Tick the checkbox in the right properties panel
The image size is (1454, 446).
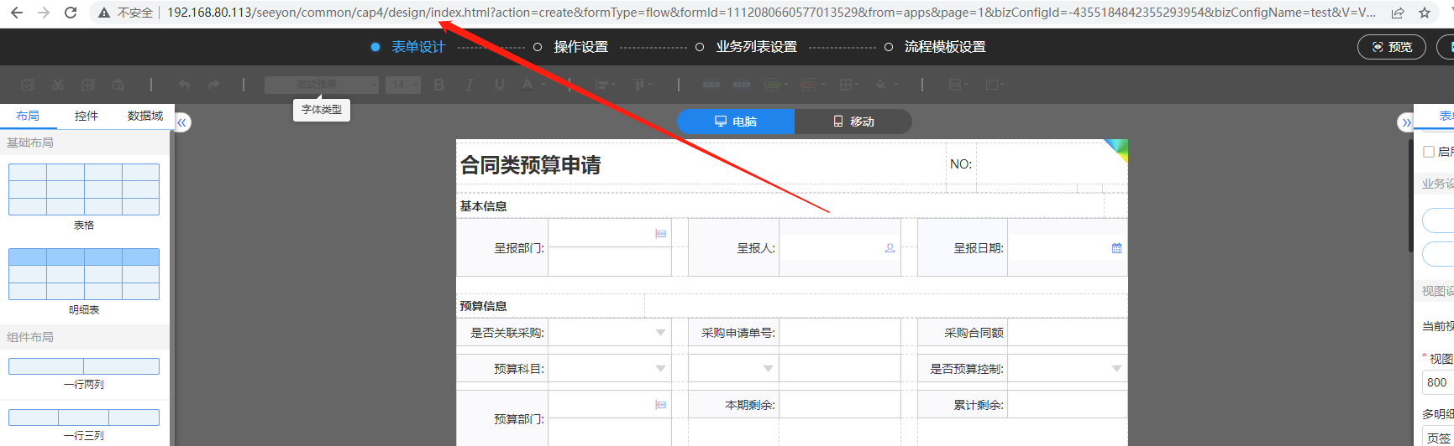1429,152
